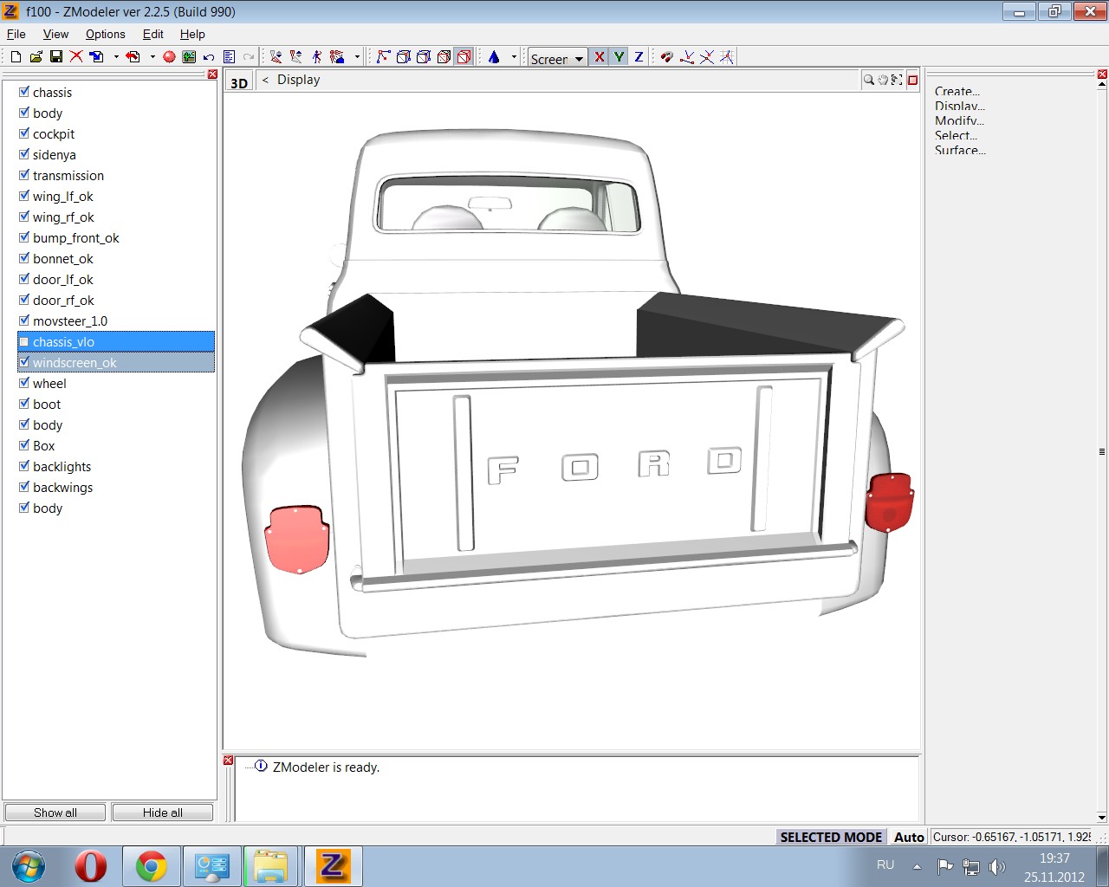
Task: Open the Windows Start menu
Action: (29, 866)
